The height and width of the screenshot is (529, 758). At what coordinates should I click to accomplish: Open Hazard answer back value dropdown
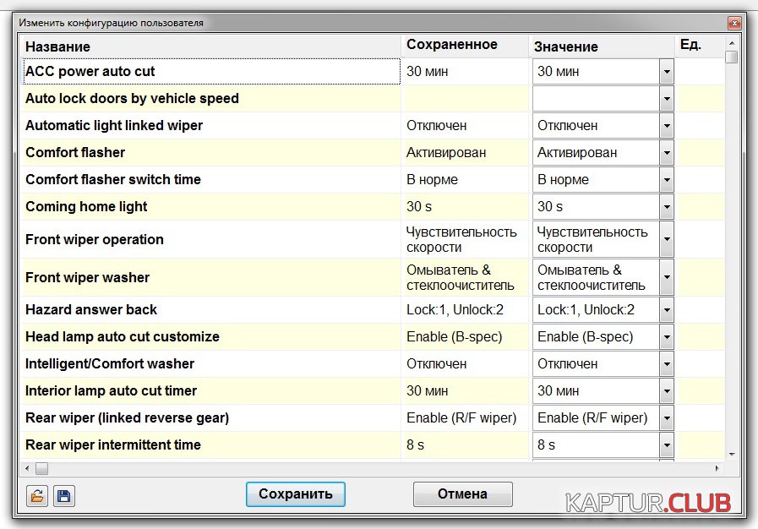[667, 310]
